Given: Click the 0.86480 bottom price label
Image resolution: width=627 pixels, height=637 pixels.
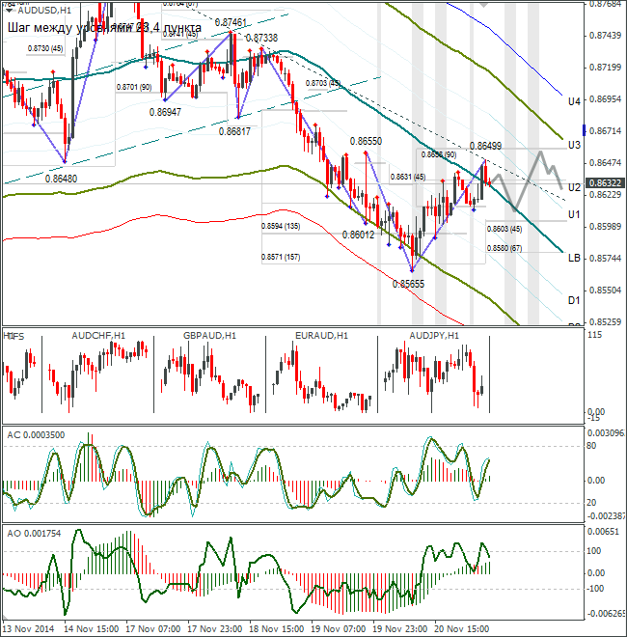Looking at the screenshot, I should pyautogui.click(x=61, y=179).
